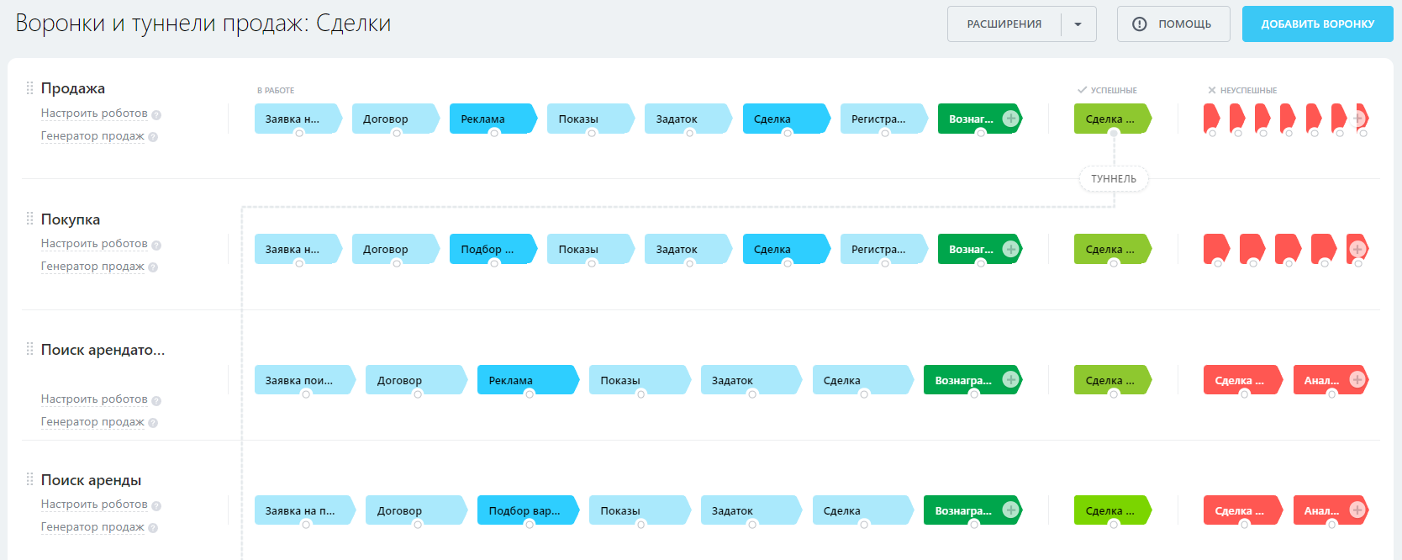This screenshot has width=1402, height=560.
Task: Select green successful Сделка ... stage in Продажа
Action: pyautogui.click(x=1113, y=119)
